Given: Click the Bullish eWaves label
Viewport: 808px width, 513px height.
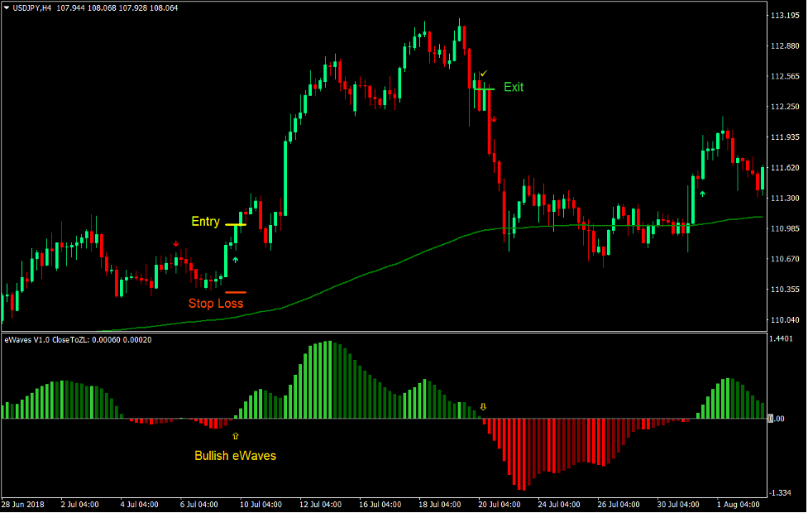Looking at the screenshot, I should click(234, 455).
